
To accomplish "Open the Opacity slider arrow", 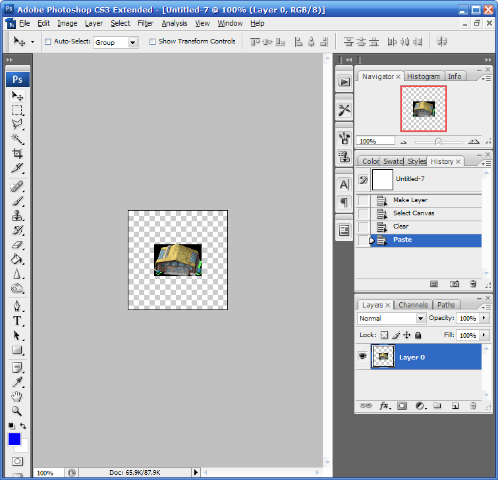I will click(x=484, y=318).
